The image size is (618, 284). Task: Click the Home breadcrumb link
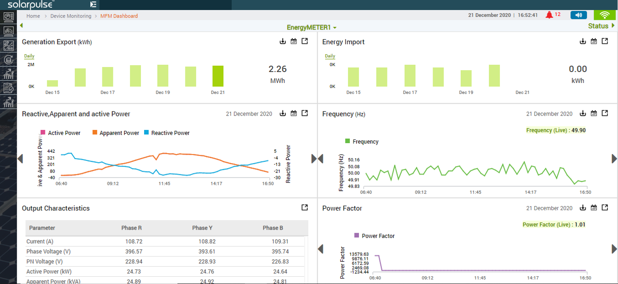point(33,15)
